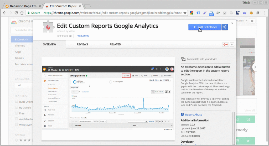Open a new browser tab
The image size is (269, 146).
tap(88, 6)
